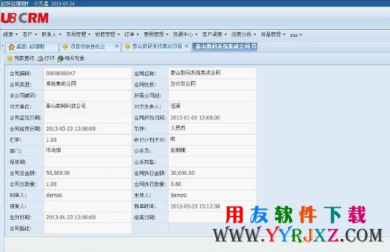Click the home icon on the desktop tab
Screen dimensions: 390x252
coord(11,47)
